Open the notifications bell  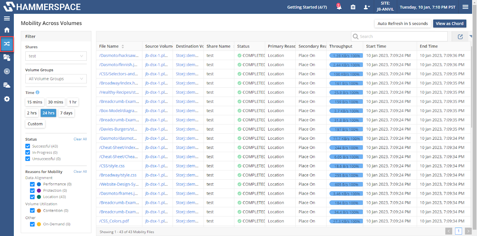coord(339,7)
